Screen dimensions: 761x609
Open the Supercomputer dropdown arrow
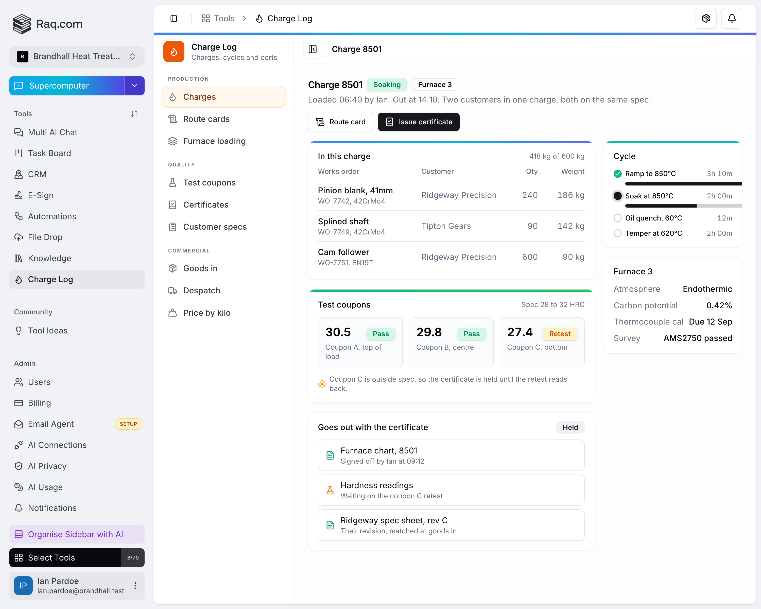134,86
